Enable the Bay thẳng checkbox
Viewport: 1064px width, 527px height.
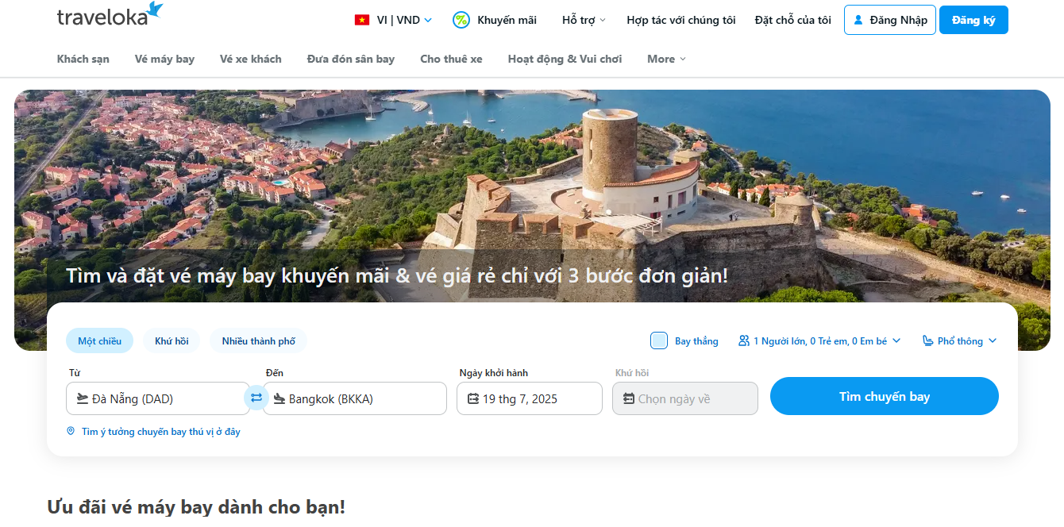click(659, 340)
